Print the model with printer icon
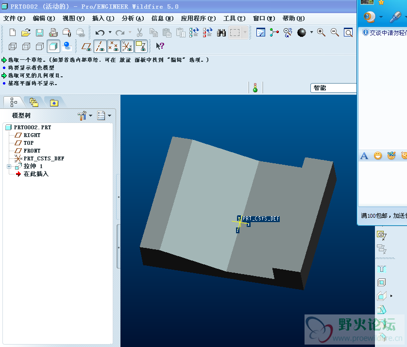 pyautogui.click(x=53, y=33)
